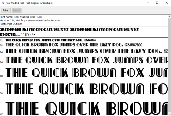Screen dimensions: 171x116
Task: Open the font viewer title bar icon menu
Action: [x=3, y=3]
